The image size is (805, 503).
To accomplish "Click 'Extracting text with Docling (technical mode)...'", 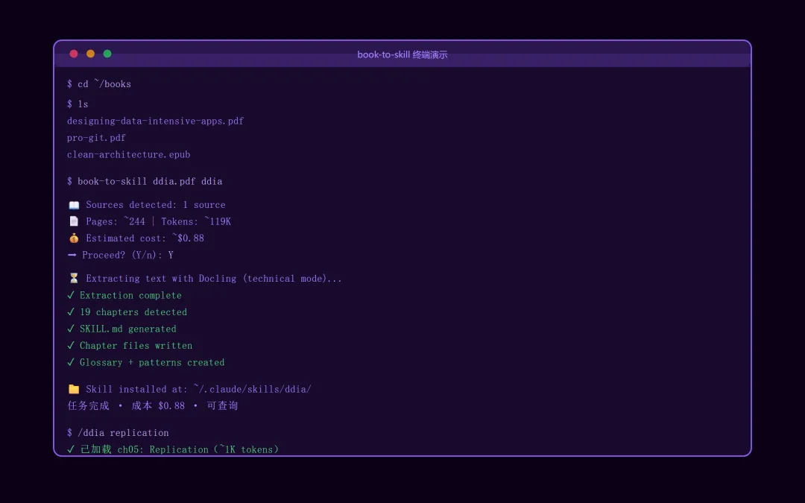I will pyautogui.click(x=214, y=278).
